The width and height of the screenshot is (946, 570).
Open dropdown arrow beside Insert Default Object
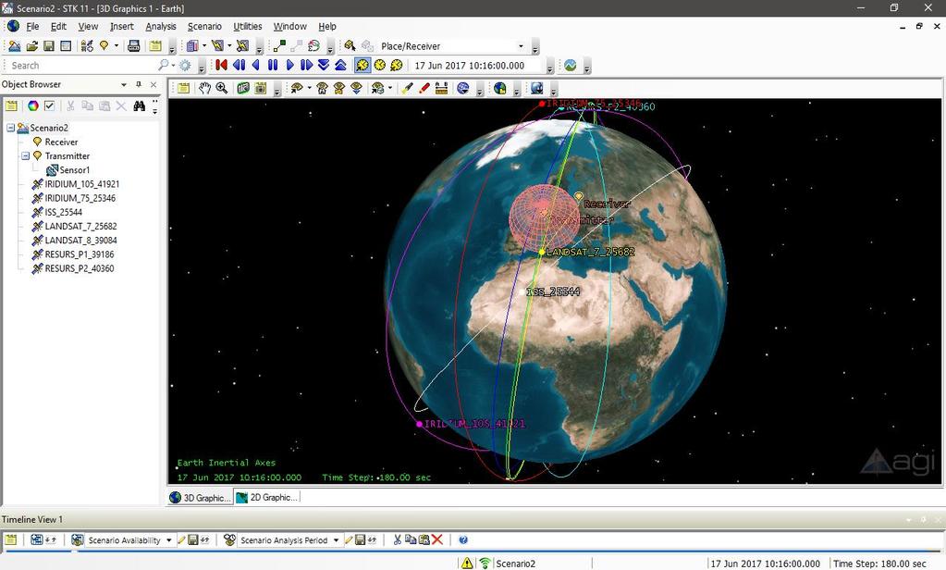point(117,46)
